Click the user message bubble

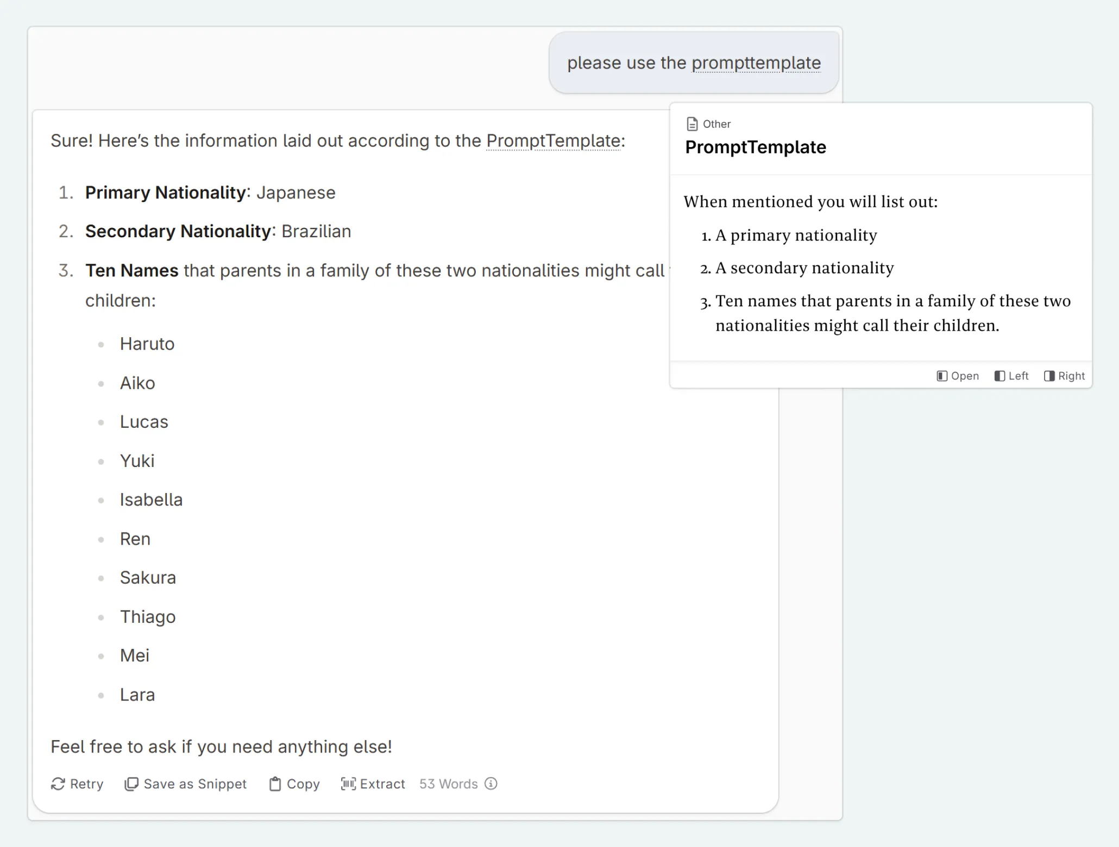pos(694,61)
